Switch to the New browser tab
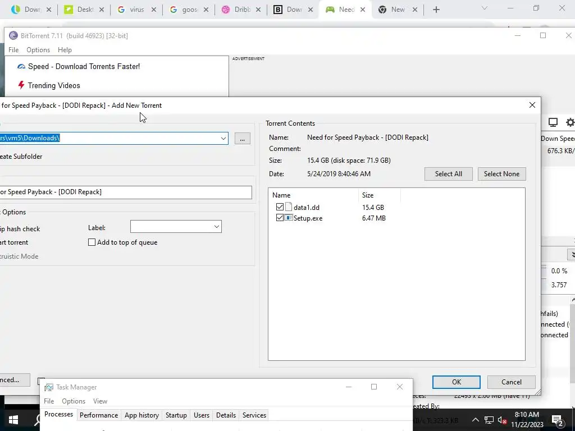 point(398,10)
